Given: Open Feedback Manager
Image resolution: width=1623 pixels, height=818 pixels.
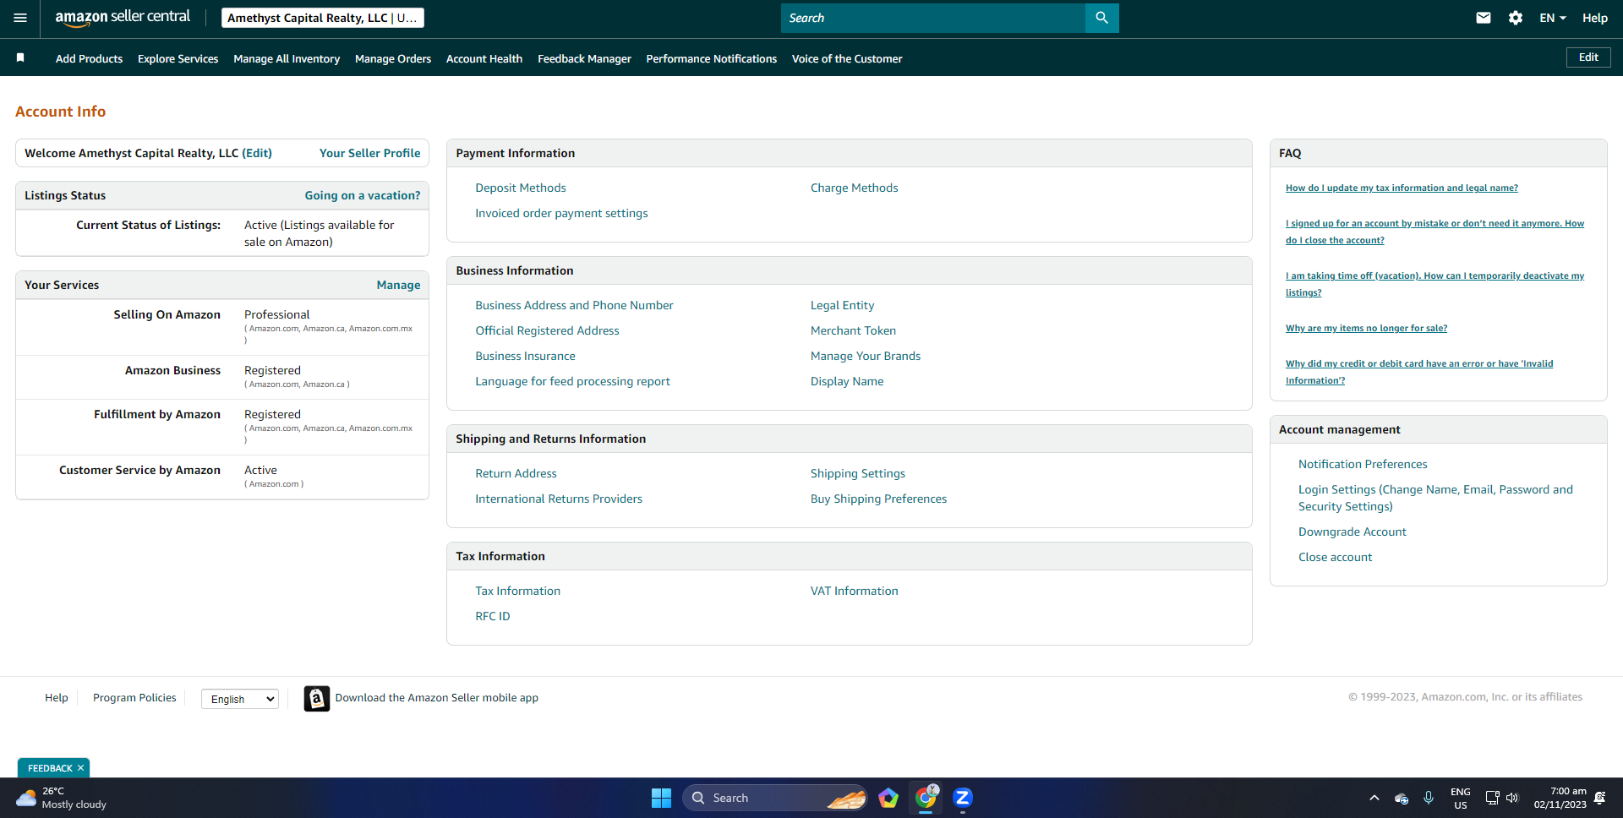Looking at the screenshot, I should [584, 58].
